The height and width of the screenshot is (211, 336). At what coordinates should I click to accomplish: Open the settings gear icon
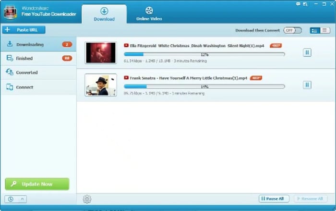[87, 199]
